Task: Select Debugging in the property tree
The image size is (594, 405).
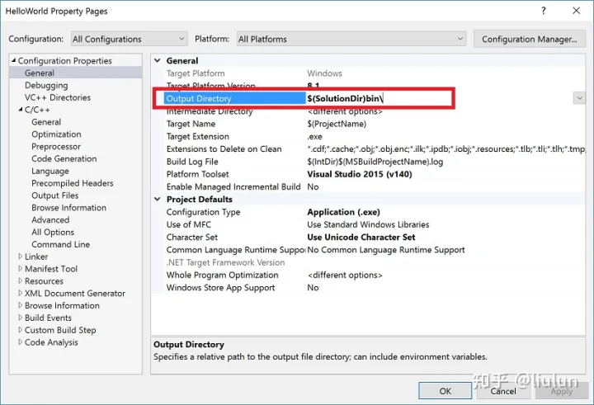Action: pos(46,85)
